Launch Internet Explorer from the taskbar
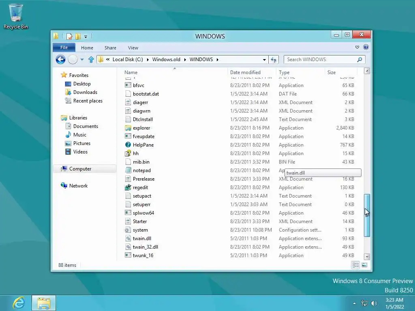Image resolution: width=415 pixels, height=311 pixels. 19,303
